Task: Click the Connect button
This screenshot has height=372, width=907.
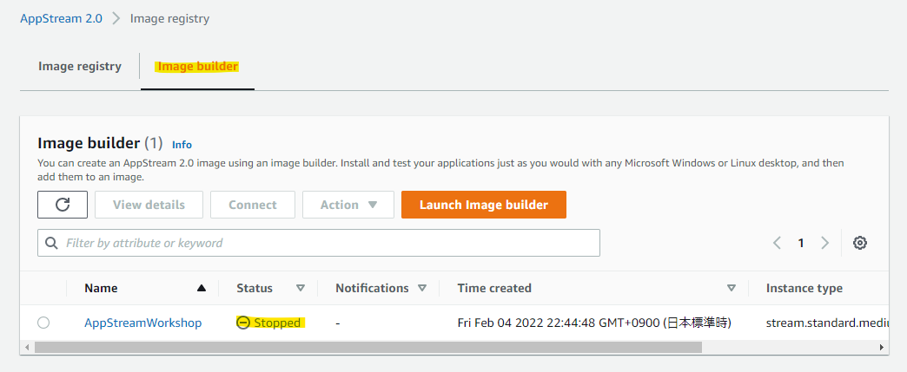Action: click(x=253, y=205)
